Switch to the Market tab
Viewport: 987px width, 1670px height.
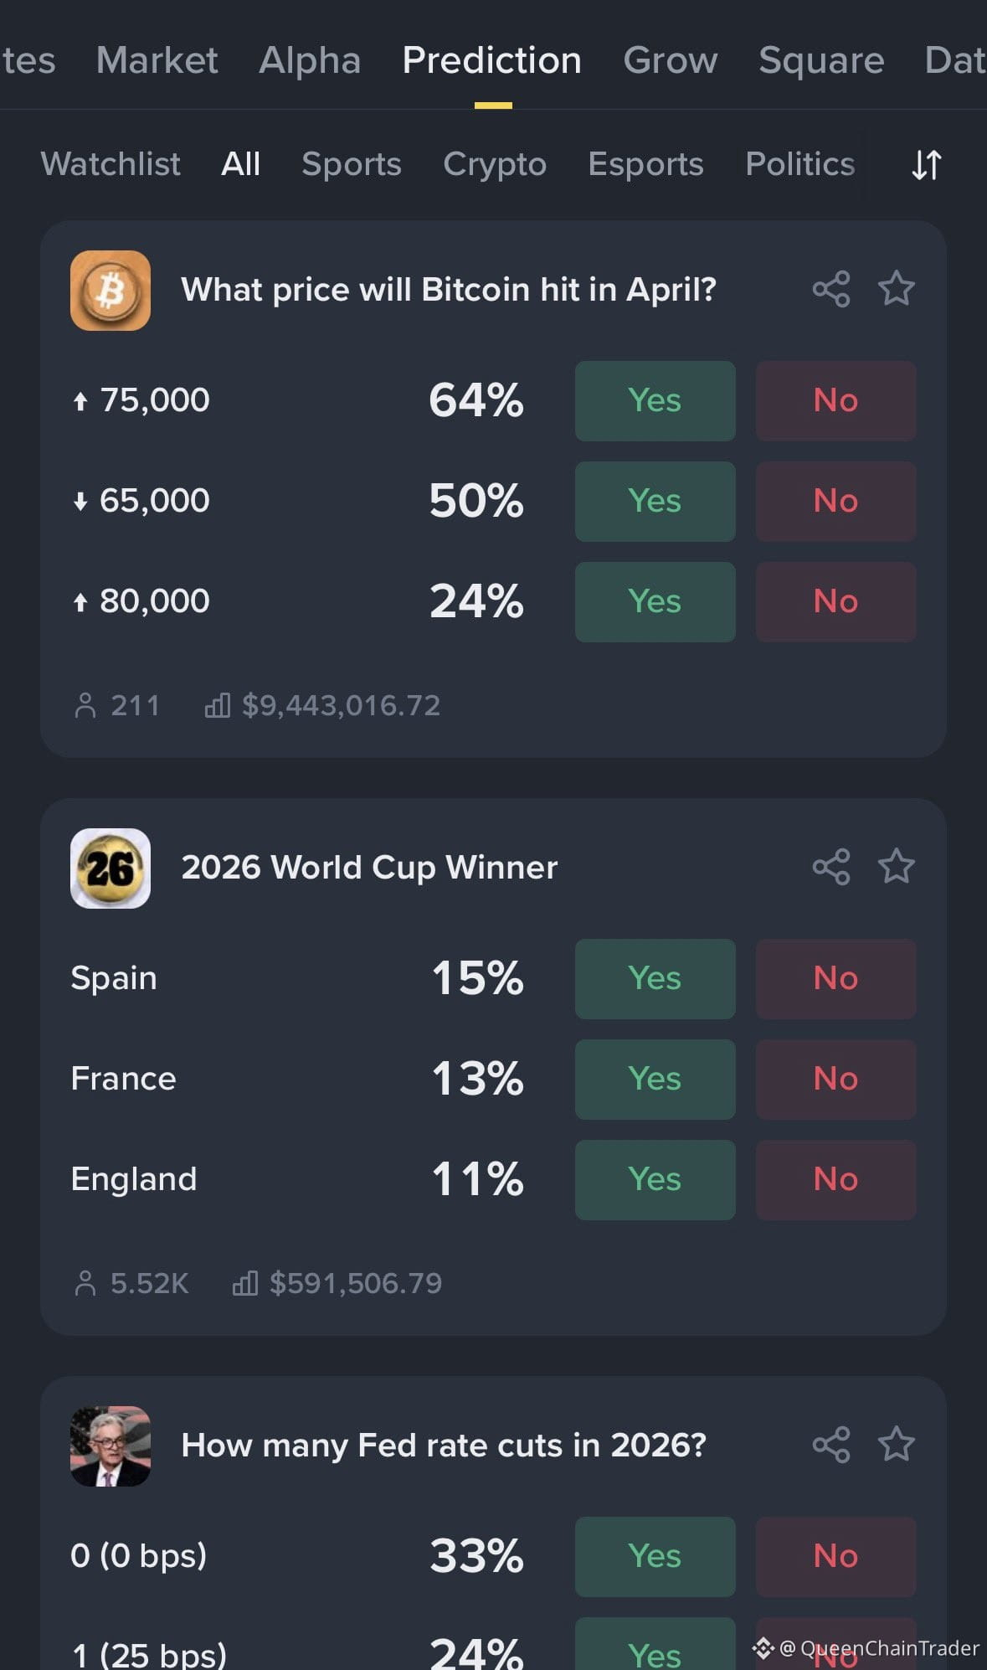pos(157,60)
